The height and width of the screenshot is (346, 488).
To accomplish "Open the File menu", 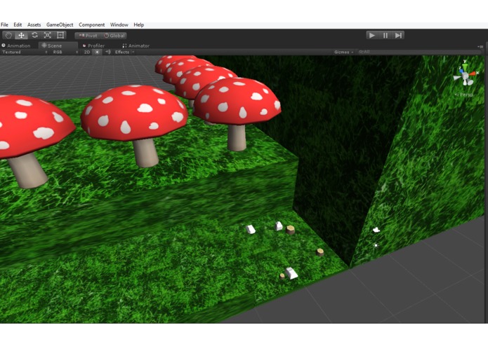I will (x=4, y=25).
